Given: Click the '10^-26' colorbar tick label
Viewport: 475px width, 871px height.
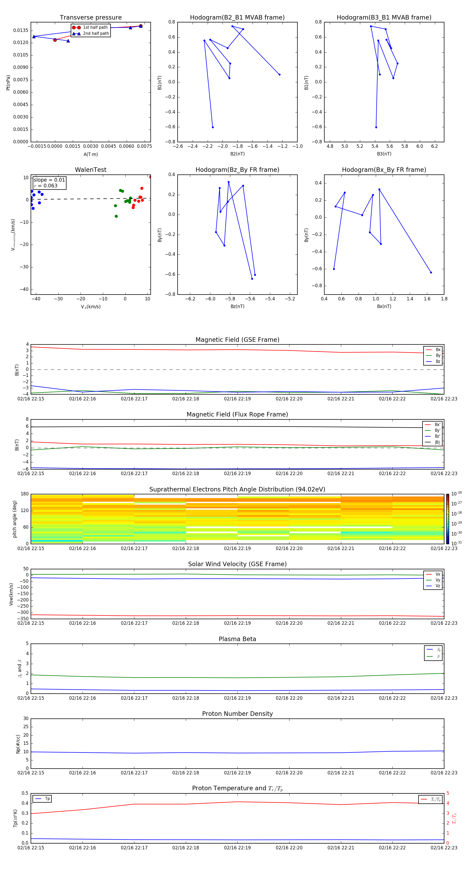Looking at the screenshot, I should [x=457, y=494].
